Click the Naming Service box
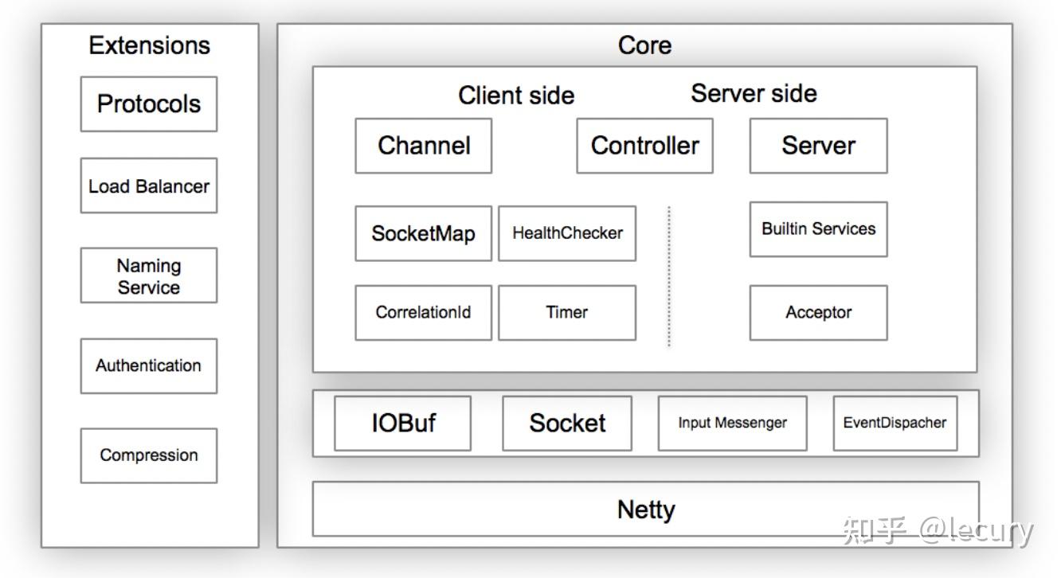The height and width of the screenshot is (578, 1061). coord(149,275)
